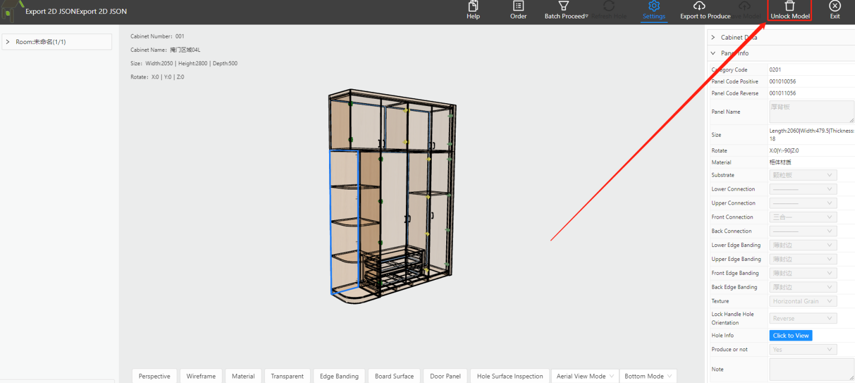Open the Help icon in toolbar

click(x=473, y=6)
